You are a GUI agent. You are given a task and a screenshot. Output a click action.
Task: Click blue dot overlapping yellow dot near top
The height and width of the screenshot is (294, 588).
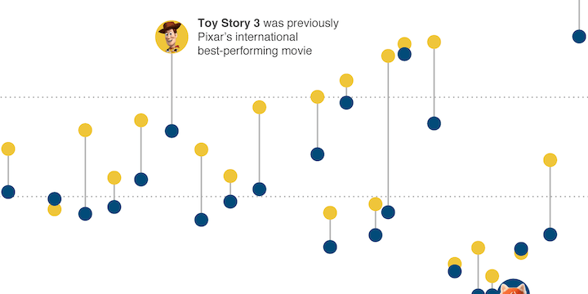404,54
